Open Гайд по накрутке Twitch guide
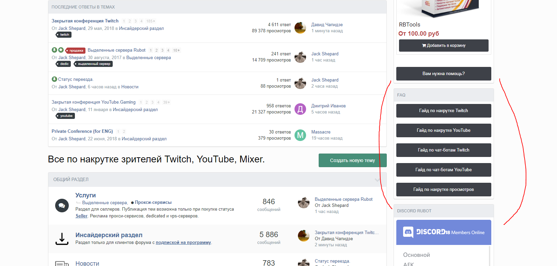Screen dimensions: 557x266 pyautogui.click(x=443, y=111)
